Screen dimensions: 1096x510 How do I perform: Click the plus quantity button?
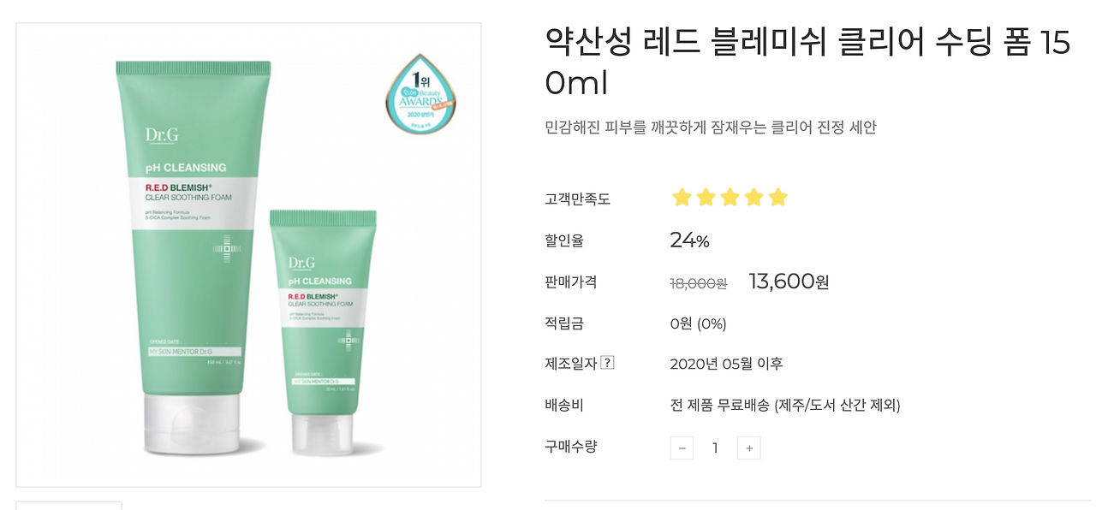tap(749, 448)
